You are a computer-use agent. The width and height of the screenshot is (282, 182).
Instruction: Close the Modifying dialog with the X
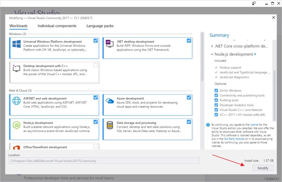[x=273, y=17]
